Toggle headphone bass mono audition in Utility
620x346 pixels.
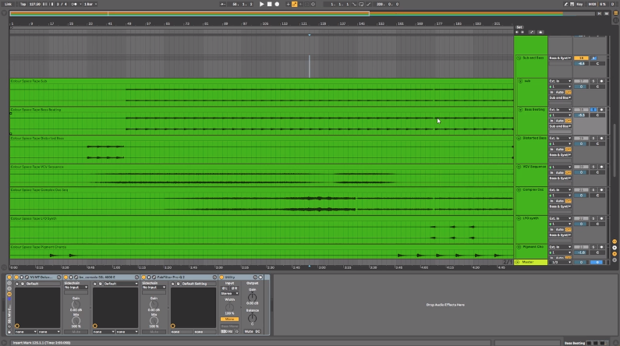[236, 331]
